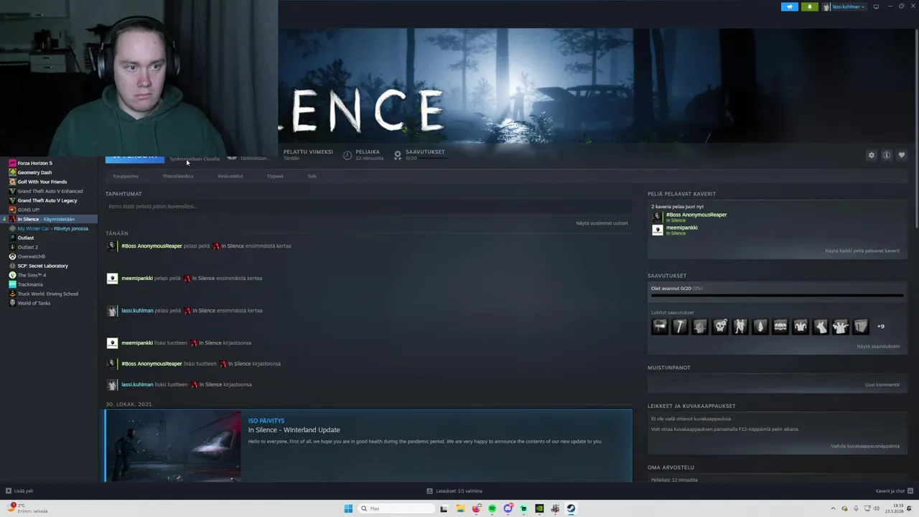Open In Silence - Winterland Update headline
The image size is (919, 517).
294,430
